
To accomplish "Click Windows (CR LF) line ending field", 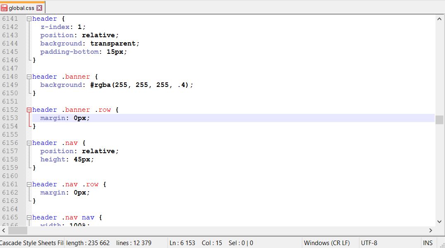I will coord(327,243).
